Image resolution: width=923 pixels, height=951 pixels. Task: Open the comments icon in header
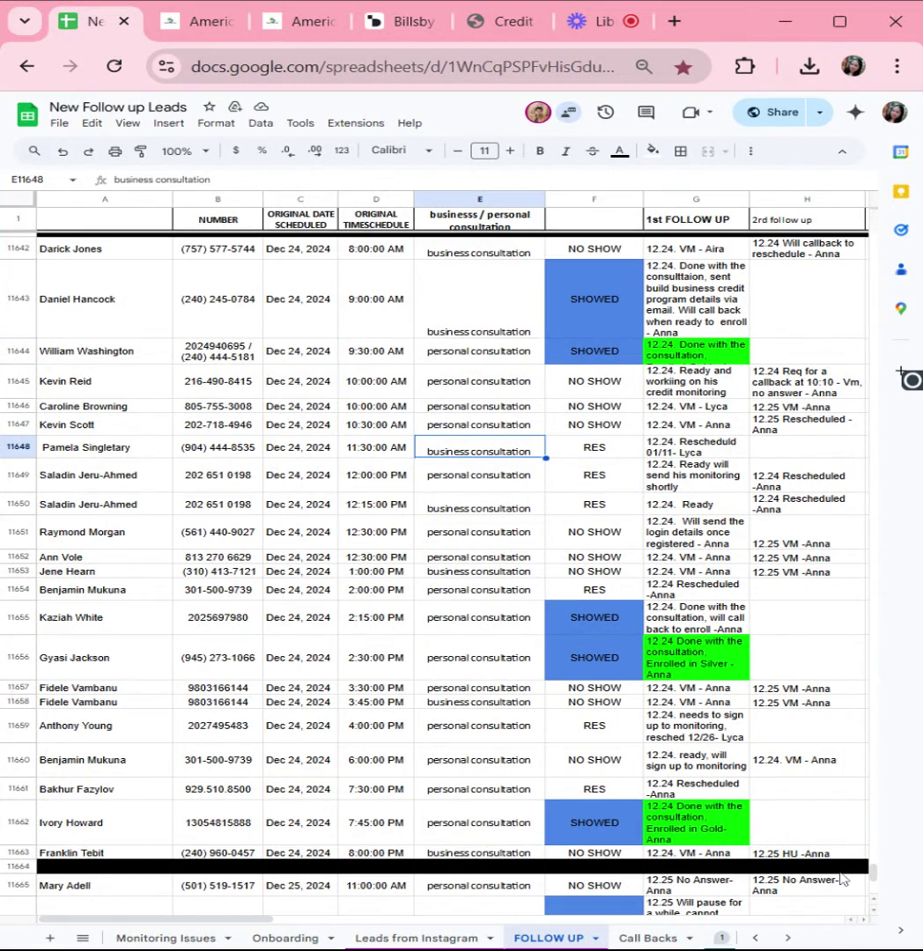tap(646, 112)
